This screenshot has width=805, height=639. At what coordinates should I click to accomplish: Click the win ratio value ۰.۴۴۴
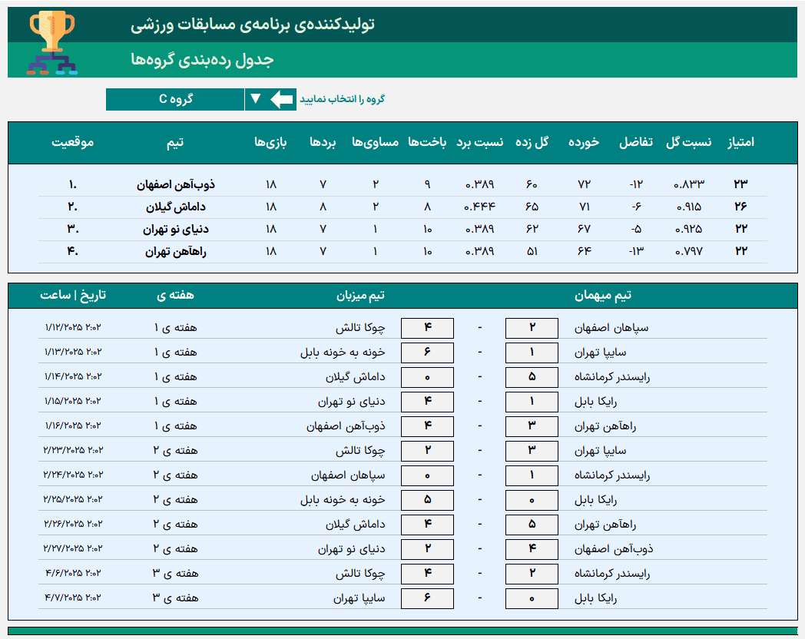point(480,207)
